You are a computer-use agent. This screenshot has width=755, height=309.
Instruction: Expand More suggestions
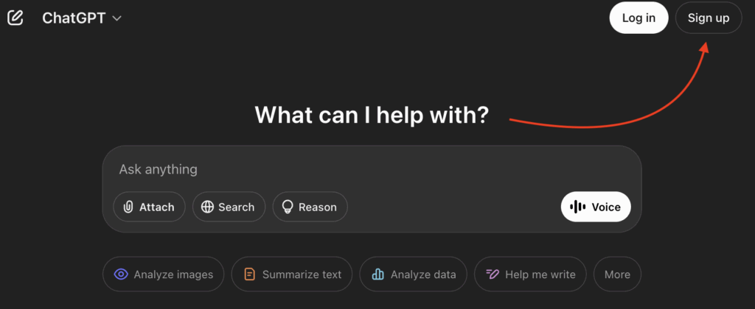(x=617, y=274)
